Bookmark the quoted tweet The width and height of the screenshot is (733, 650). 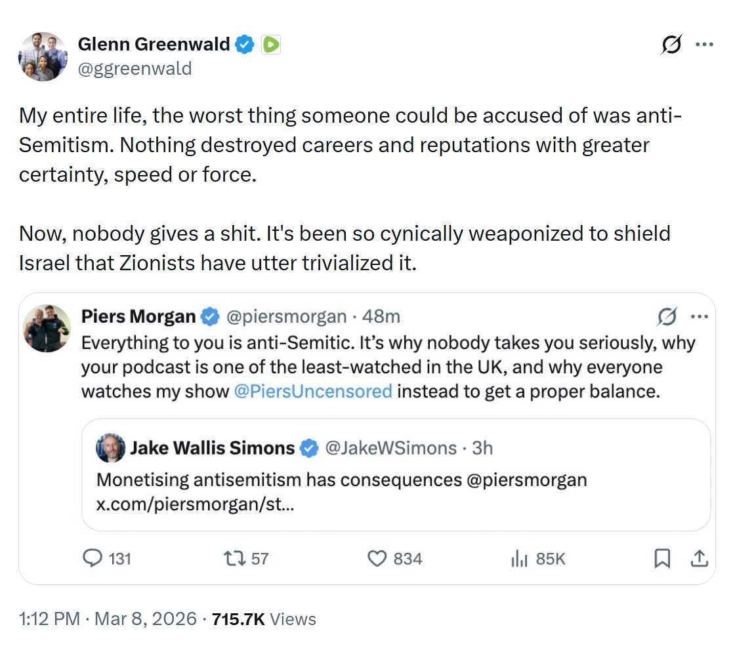tap(662, 558)
